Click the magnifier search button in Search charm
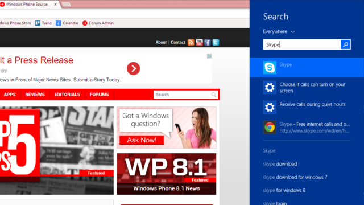 345,44
